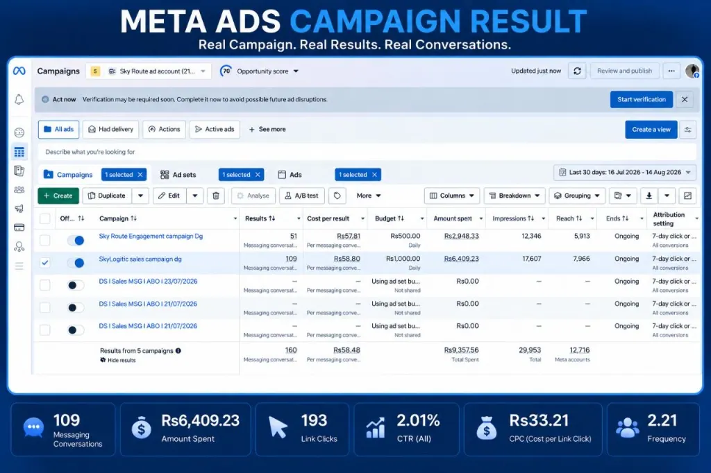
Task: Expand the More actions dropdown
Action: (x=369, y=196)
